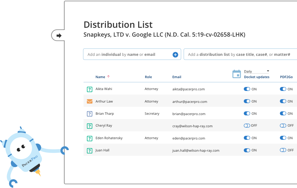This screenshot has width=297, height=188.
Task: Turn off Docket updates for Juan Hall
Action: coord(247,150)
